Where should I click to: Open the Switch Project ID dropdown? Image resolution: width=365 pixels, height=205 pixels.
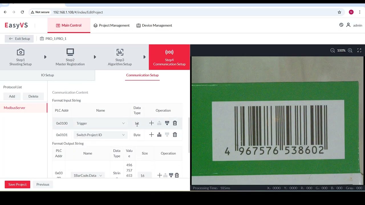[100, 135]
